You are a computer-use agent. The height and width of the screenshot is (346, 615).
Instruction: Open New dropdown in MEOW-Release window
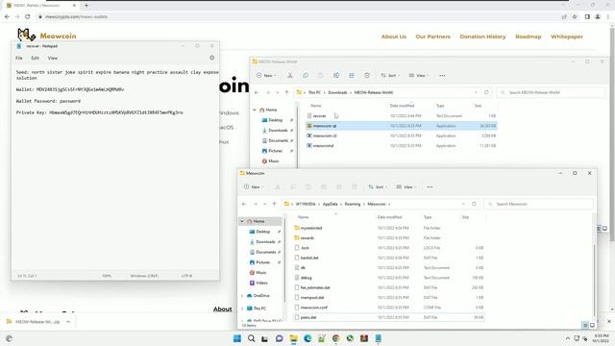click(267, 75)
